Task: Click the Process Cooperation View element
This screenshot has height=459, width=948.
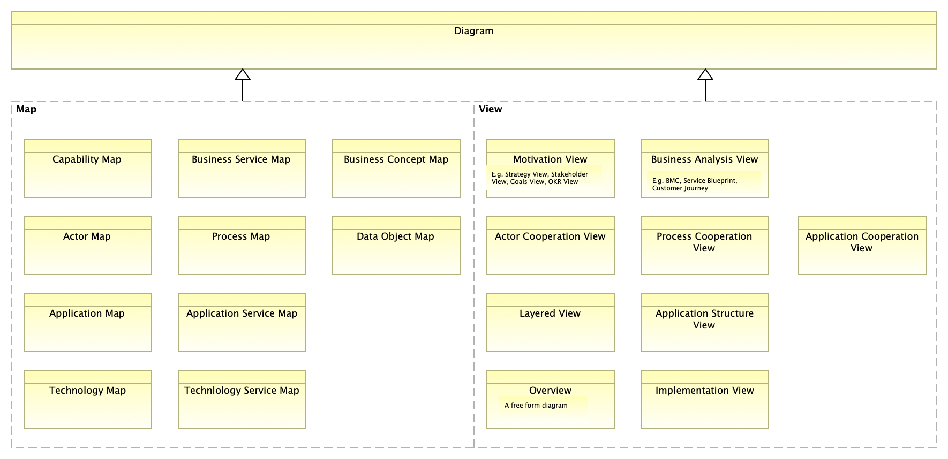Action: 705,246
